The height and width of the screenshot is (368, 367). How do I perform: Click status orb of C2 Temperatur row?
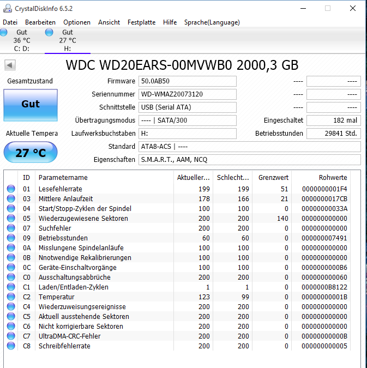[x=11, y=297]
